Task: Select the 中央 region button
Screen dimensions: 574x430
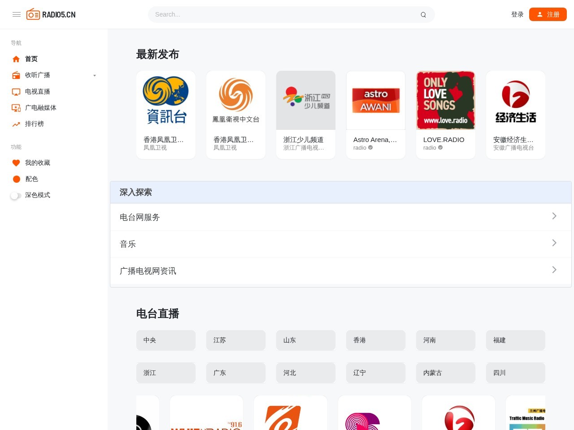Action: [166, 340]
